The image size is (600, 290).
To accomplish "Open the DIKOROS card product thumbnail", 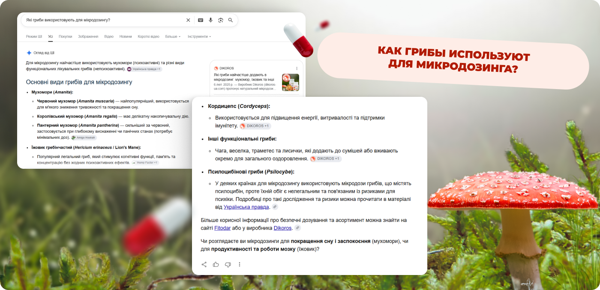I will [291, 82].
